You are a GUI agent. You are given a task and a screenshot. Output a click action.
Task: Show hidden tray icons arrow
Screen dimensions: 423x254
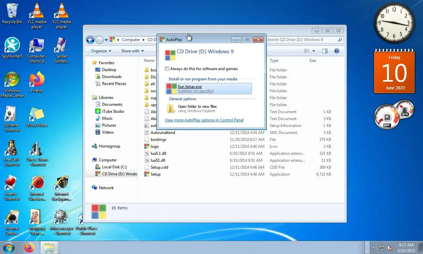tap(373, 248)
